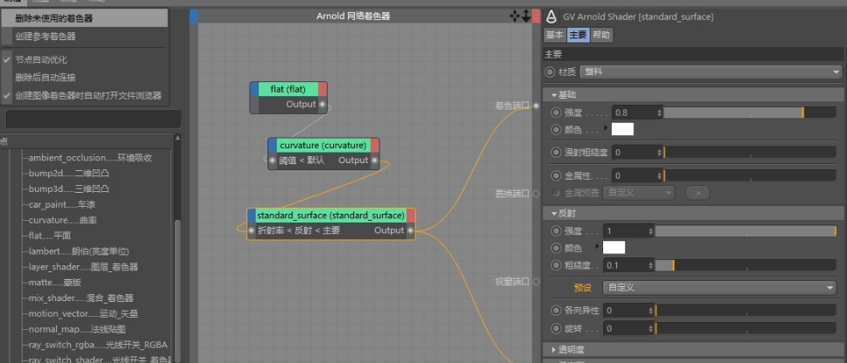
Task: Click the move-view four-arrow icon
Action: (515, 17)
